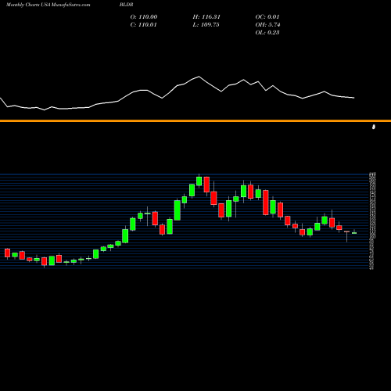Click the 'H: 116.31' high value
Screen dimensions: 391x391
(x=206, y=17)
